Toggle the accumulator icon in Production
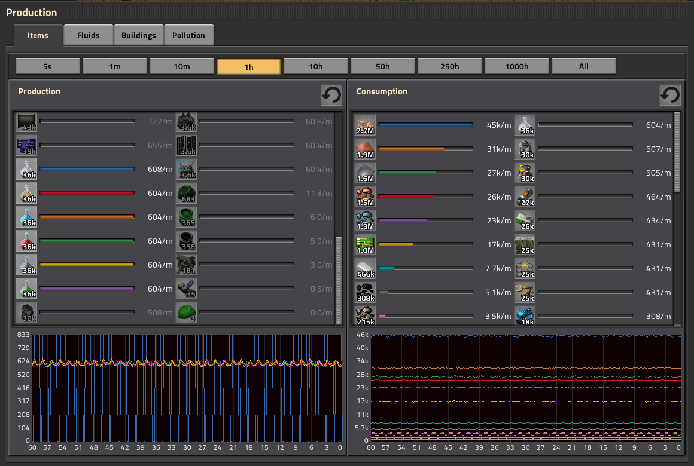Viewport: 694px width, 466px height. point(186,169)
